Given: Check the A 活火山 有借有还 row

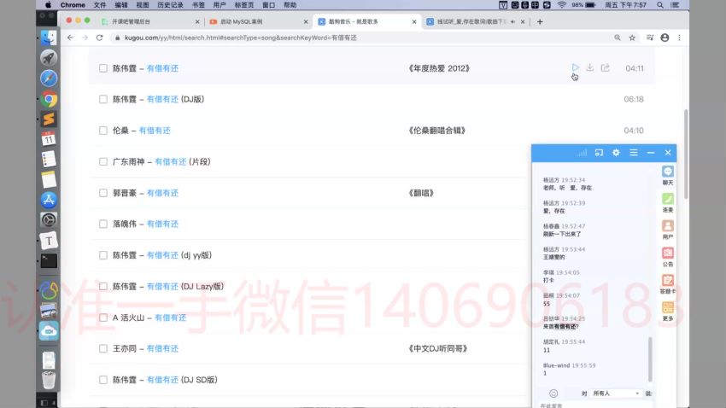Looking at the screenshot, I should (103, 318).
